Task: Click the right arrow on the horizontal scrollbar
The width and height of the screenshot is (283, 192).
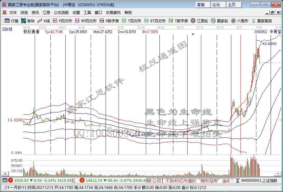Action: coord(278,174)
